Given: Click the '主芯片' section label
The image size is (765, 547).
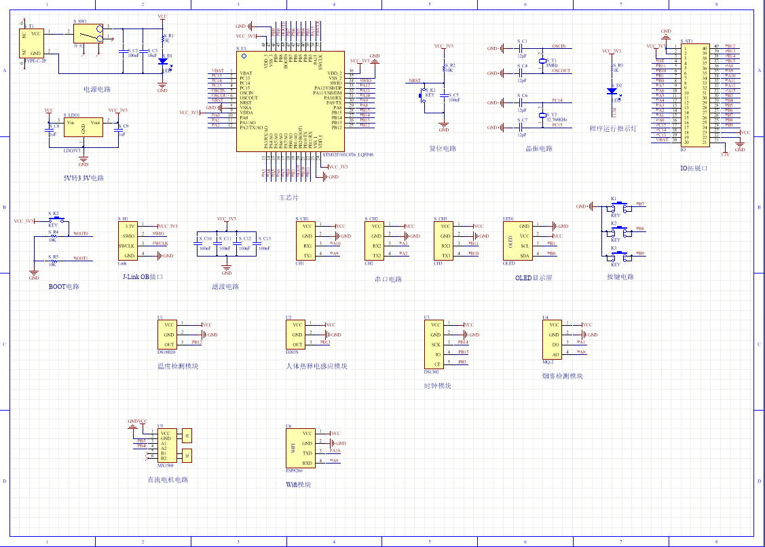Looking at the screenshot, I should (288, 197).
